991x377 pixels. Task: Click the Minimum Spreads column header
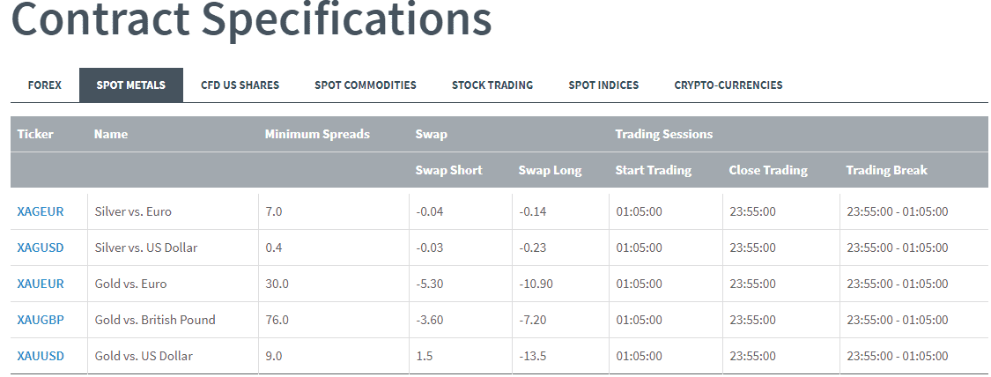click(x=317, y=135)
